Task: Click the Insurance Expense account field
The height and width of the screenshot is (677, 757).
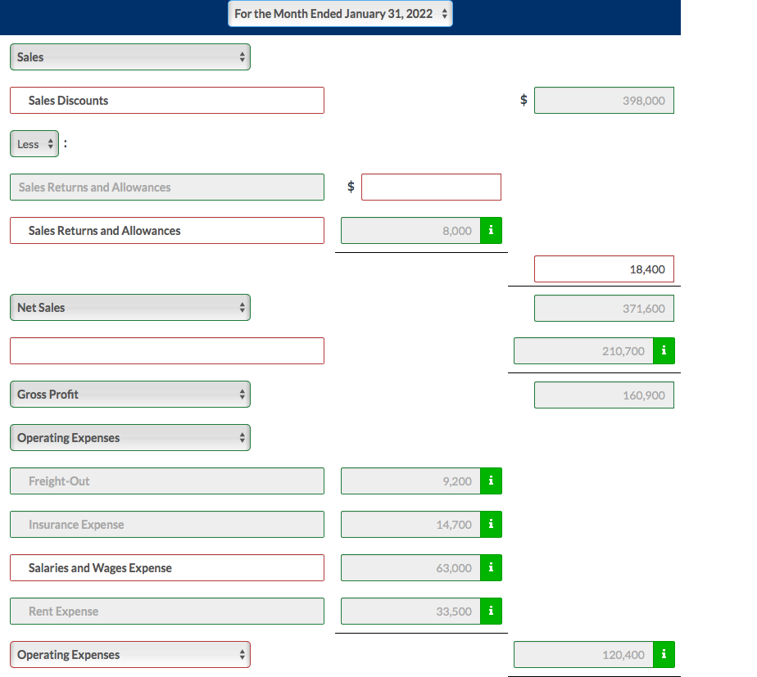Action: (x=167, y=524)
